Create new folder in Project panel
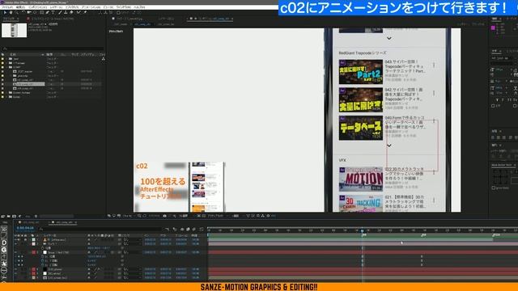The image size is (518, 291). (9, 216)
